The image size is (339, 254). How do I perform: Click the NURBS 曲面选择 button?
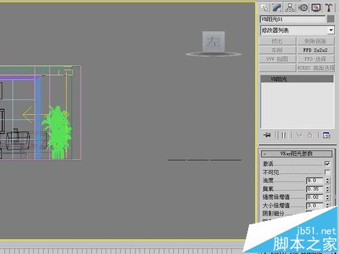(315, 68)
